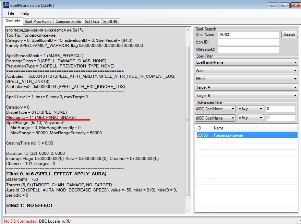Expand the SpellFamilyName dropdown
This screenshot has width=301, height=224.
click(246, 62)
